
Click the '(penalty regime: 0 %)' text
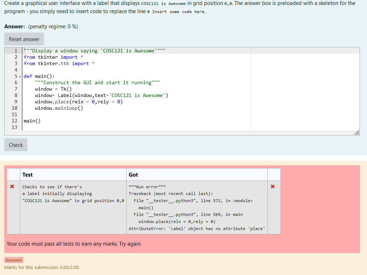pyautogui.click(x=53, y=27)
